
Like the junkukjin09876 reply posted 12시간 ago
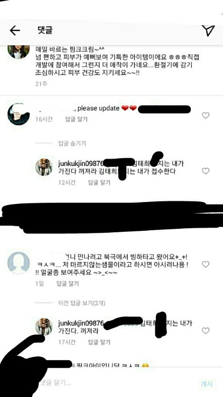pyautogui.click(x=206, y=171)
